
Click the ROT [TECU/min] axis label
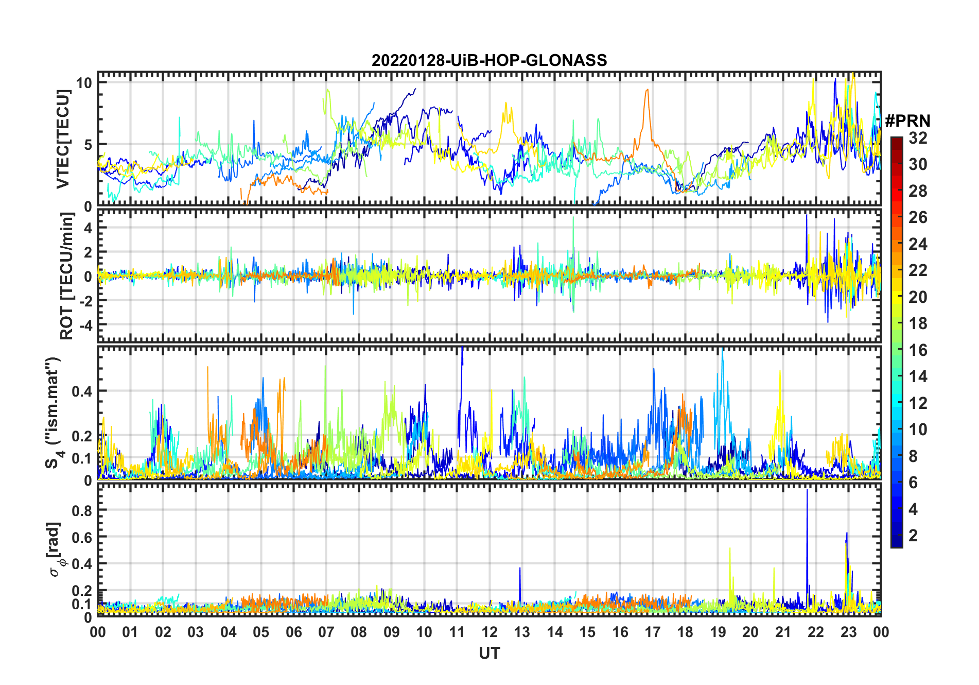coord(66,276)
